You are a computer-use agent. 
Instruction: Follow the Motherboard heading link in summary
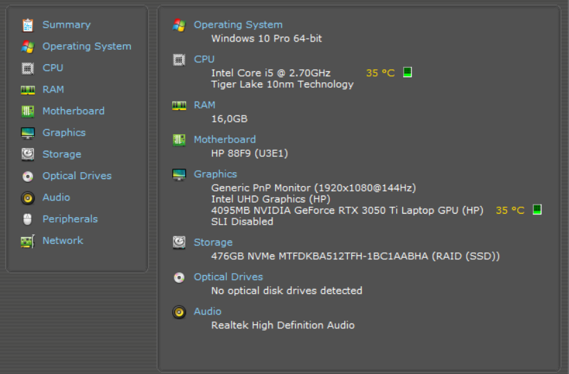(225, 139)
